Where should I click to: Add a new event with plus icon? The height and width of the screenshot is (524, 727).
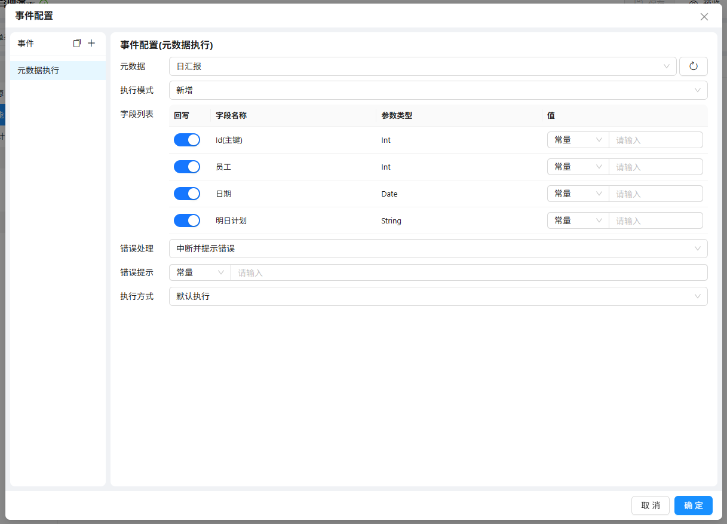(91, 44)
